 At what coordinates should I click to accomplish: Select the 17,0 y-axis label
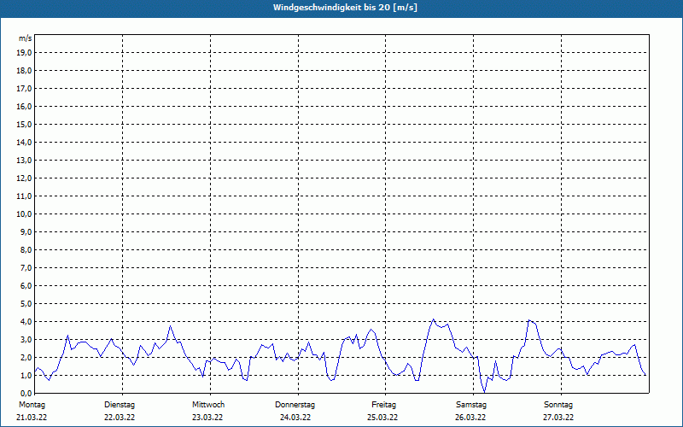coord(24,89)
